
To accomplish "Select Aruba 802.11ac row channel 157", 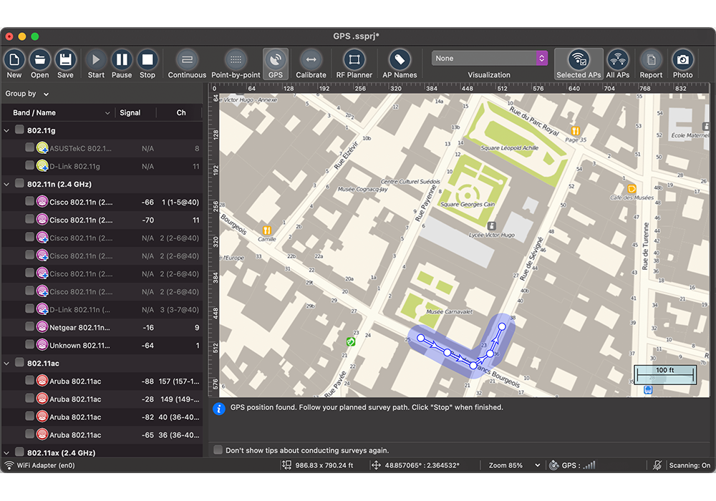I will pos(102,381).
